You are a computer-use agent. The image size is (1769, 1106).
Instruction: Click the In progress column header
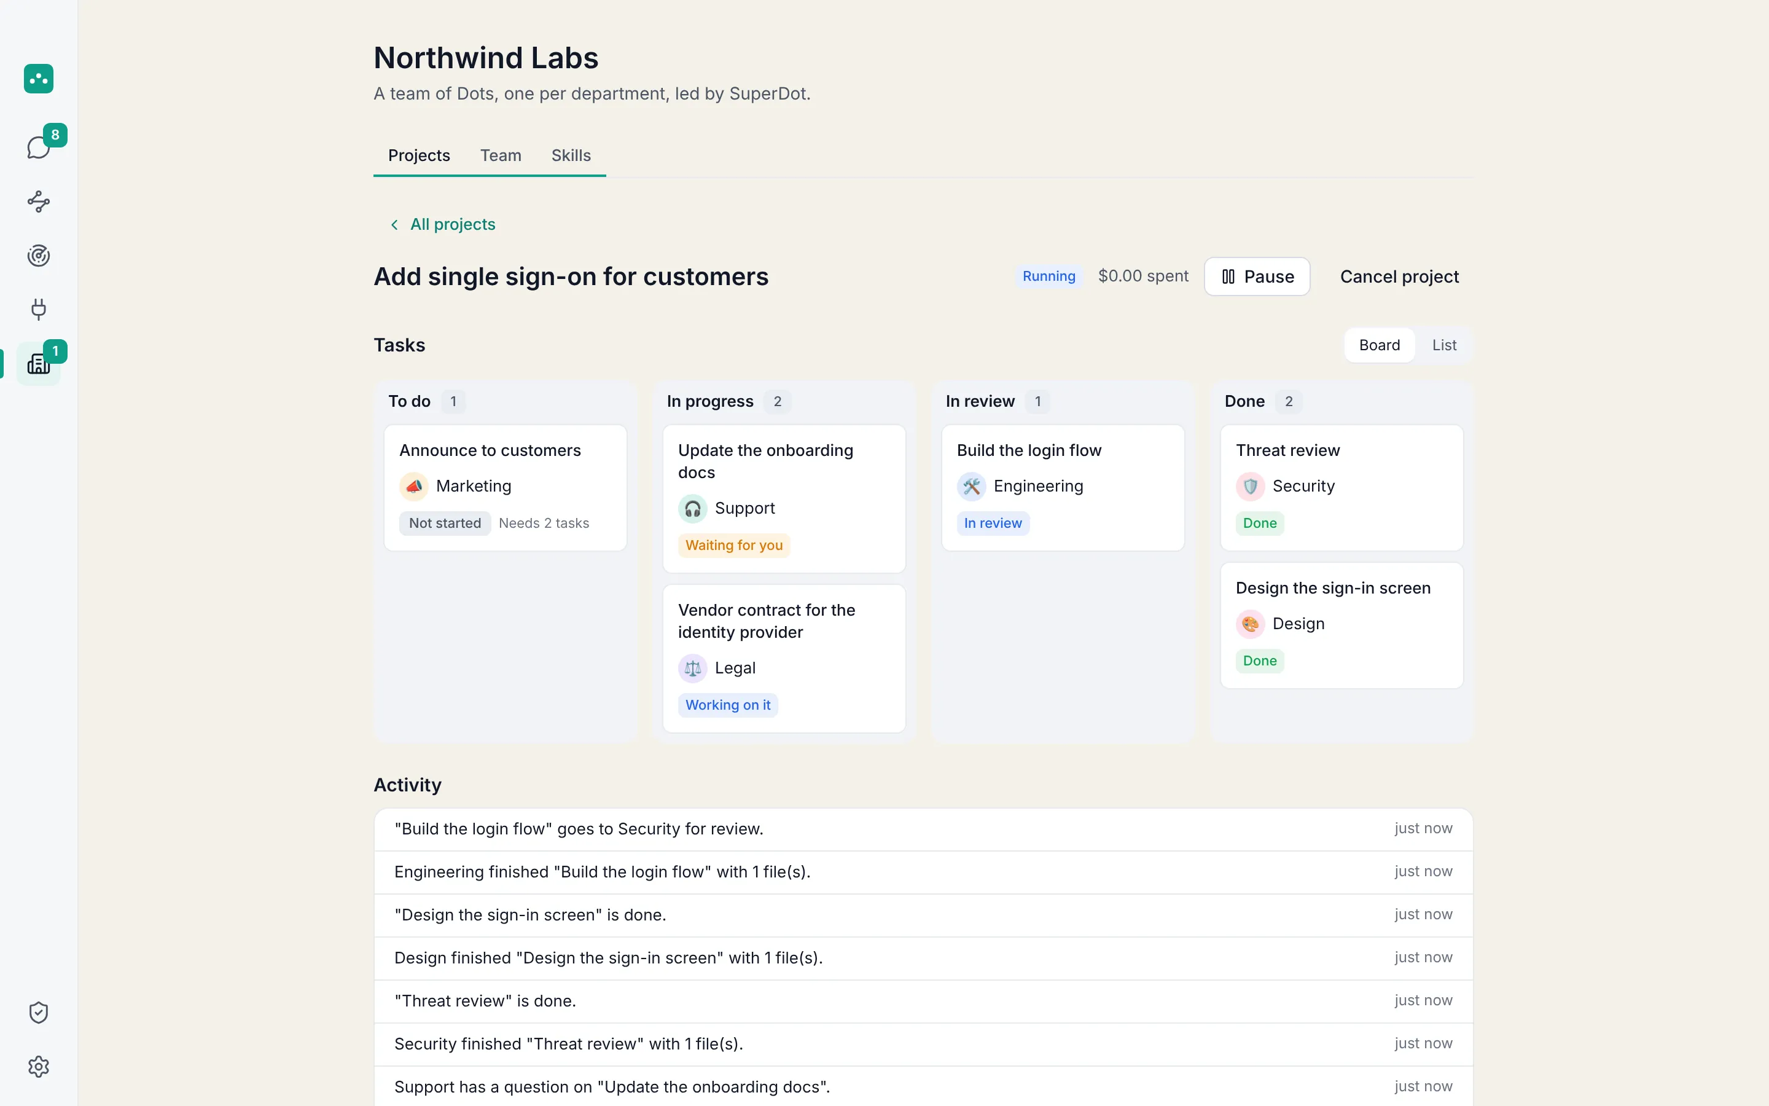click(x=710, y=402)
